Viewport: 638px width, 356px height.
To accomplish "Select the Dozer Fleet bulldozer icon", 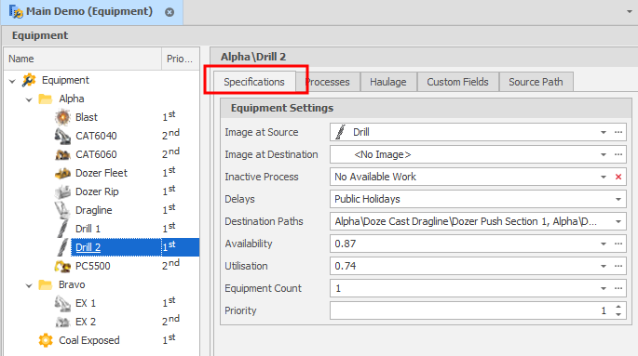I will 62,173.
